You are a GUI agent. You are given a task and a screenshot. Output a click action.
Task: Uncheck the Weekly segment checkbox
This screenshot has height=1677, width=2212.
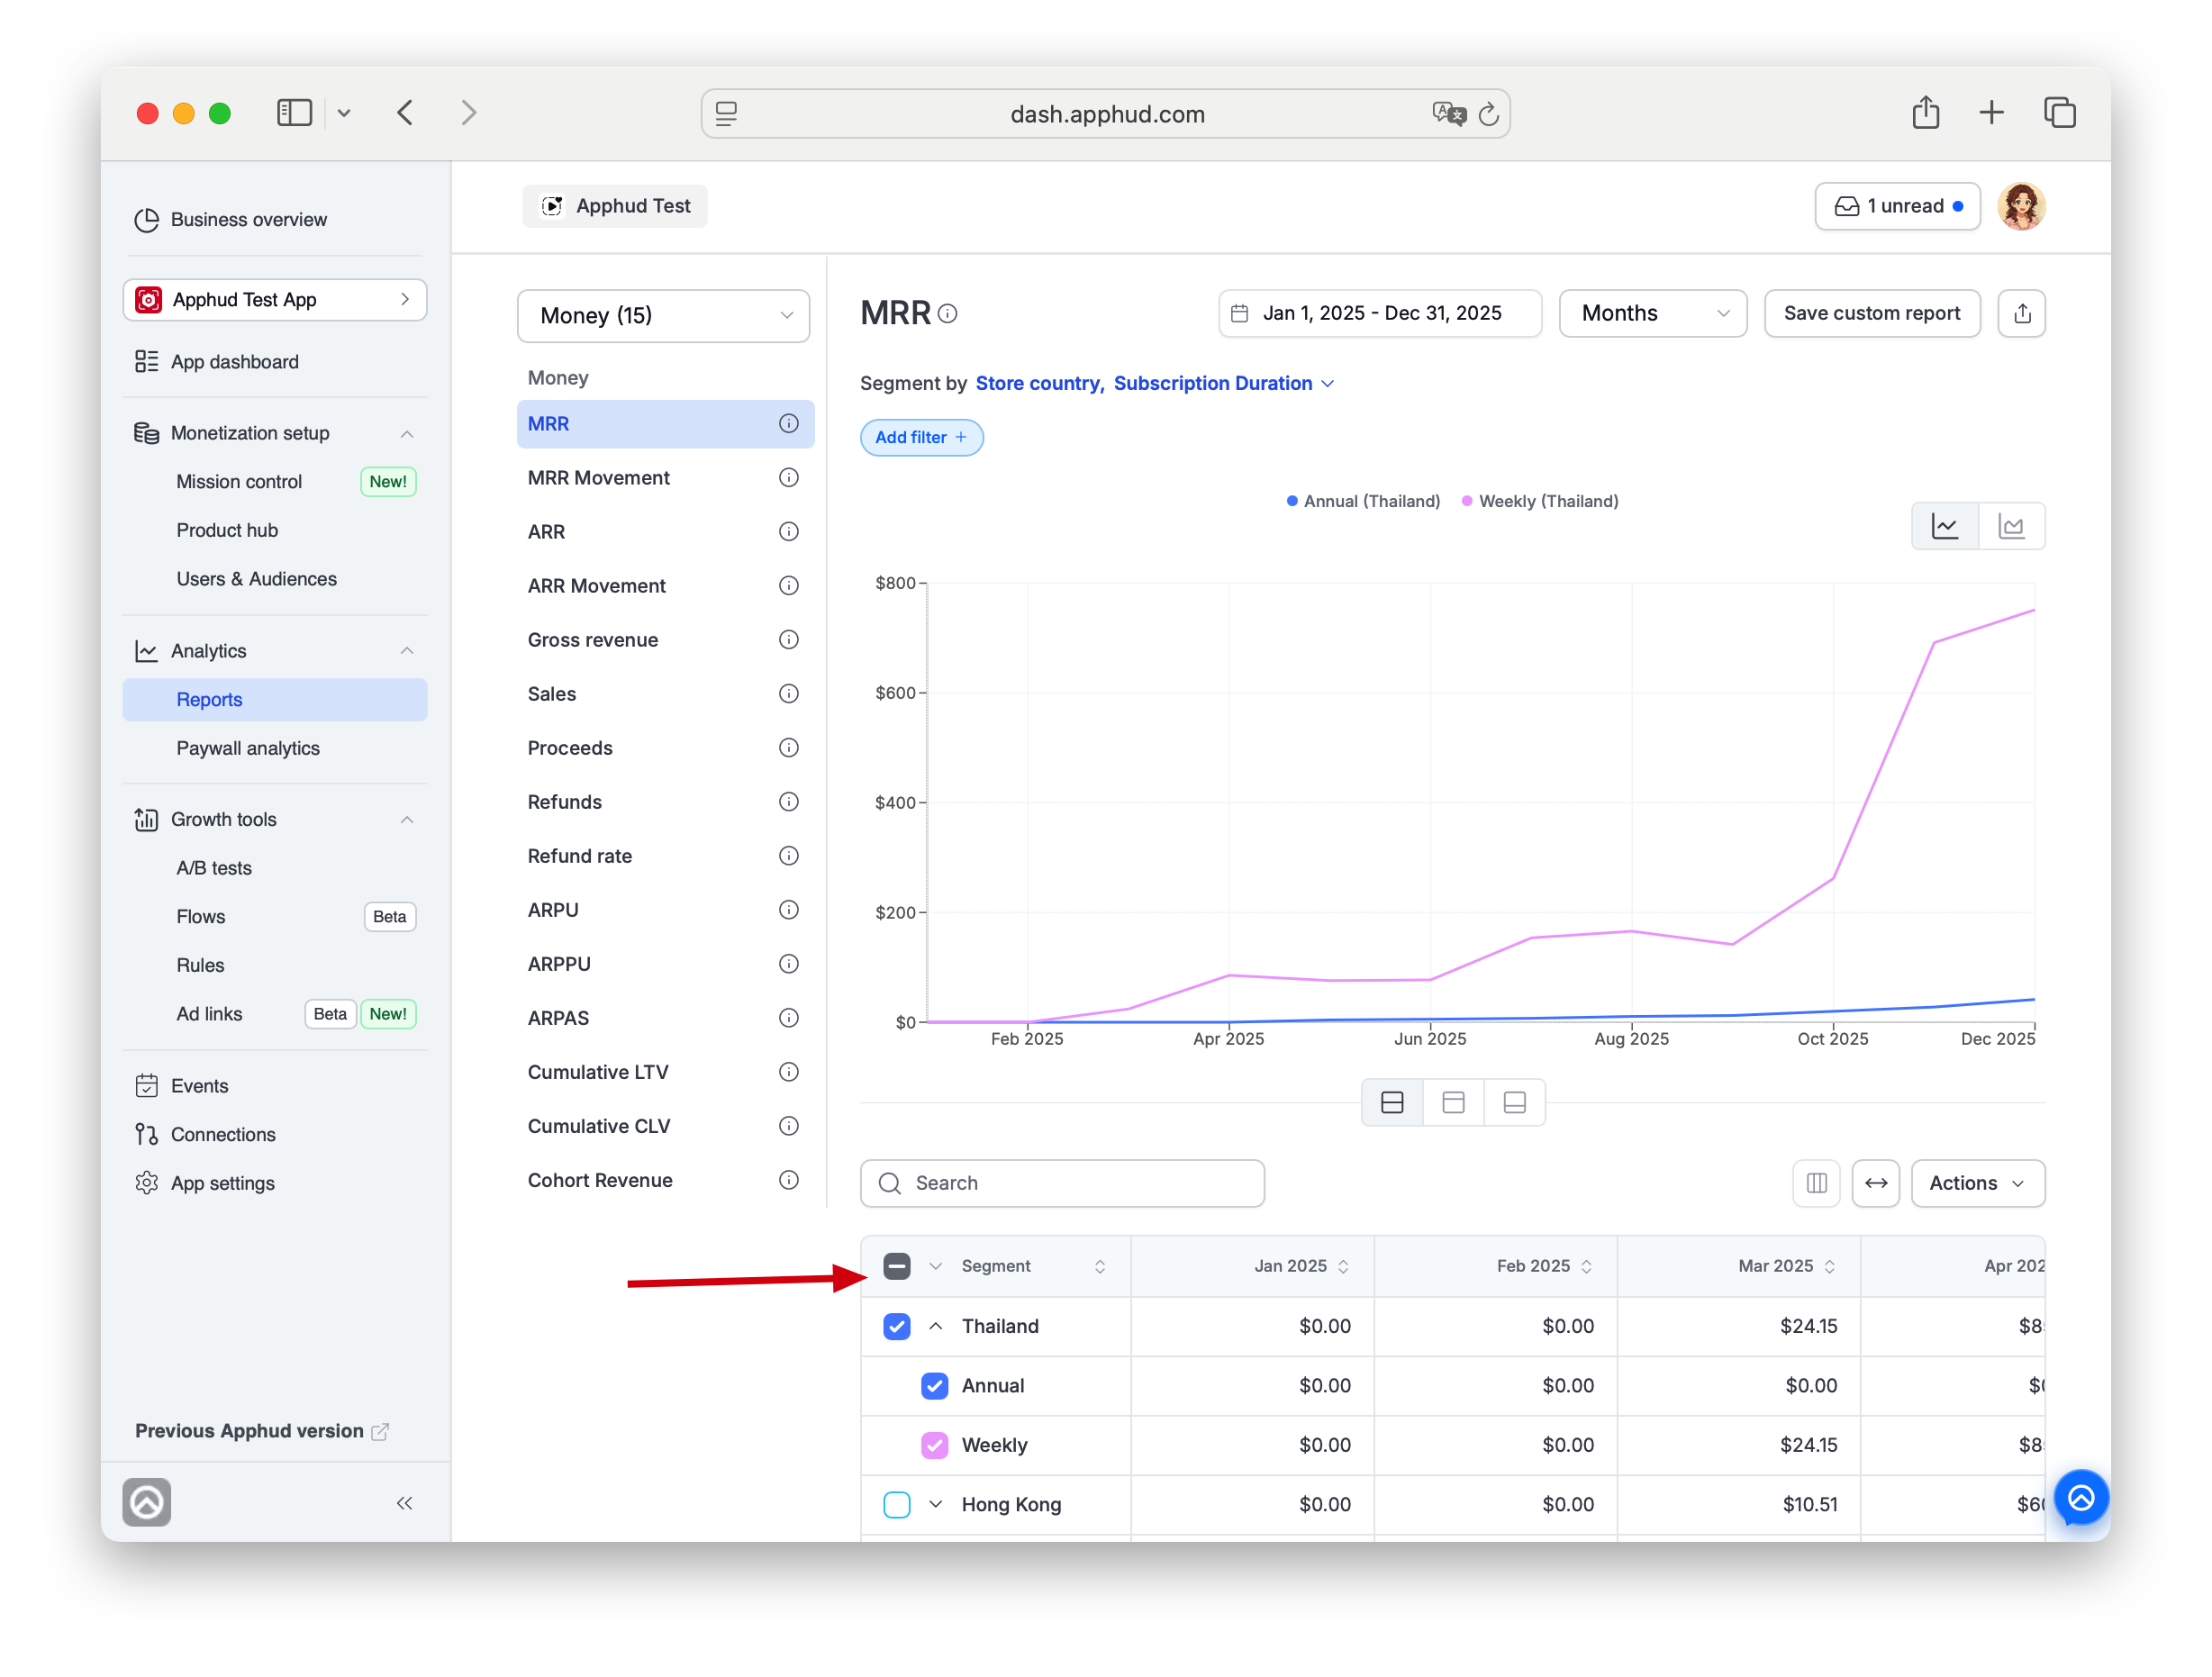934,1445
